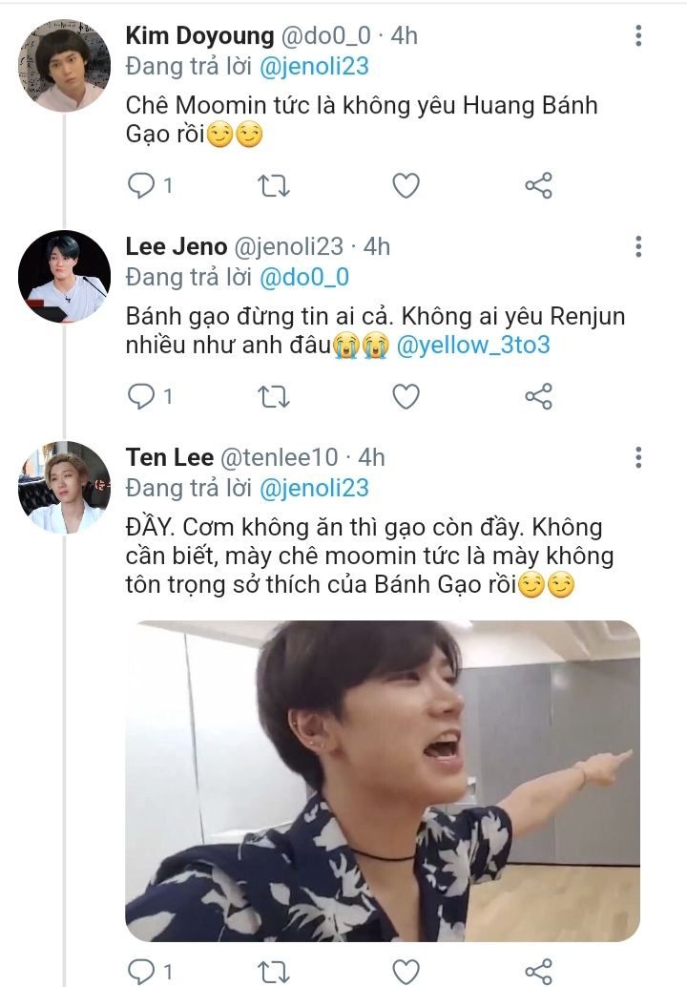The image size is (687, 987).
Task: Reply to Ten Lee's tweet
Action: tap(140, 972)
